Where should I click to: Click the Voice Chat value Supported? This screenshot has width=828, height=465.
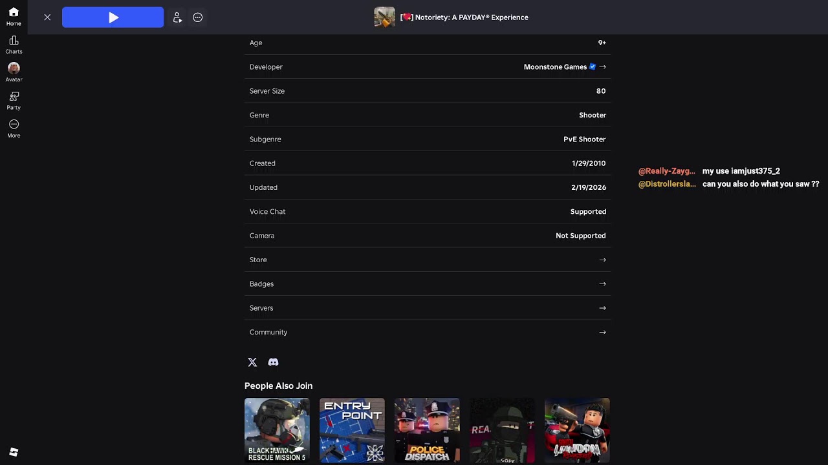pos(588,211)
